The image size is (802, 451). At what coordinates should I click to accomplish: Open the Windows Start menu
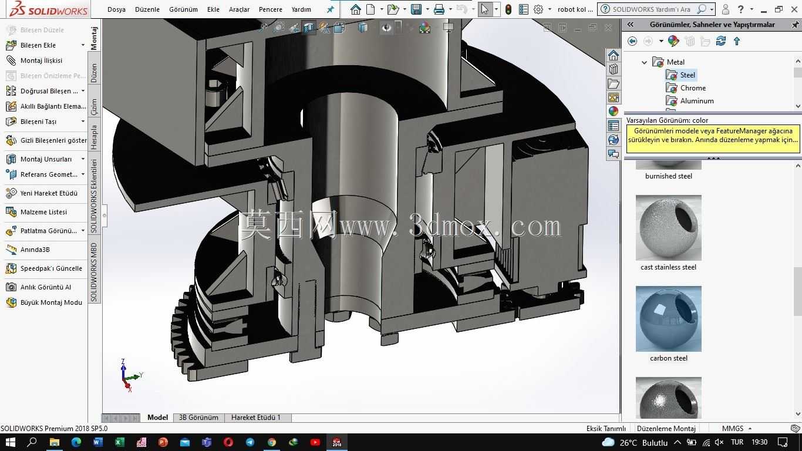click(11, 442)
